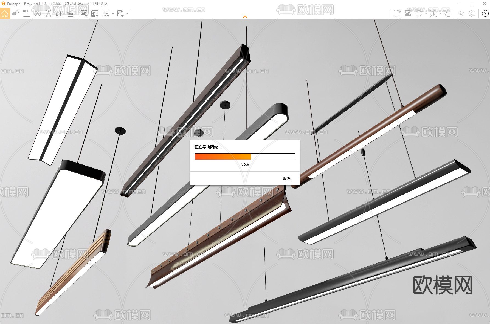Expand the projection mode dropdown arrow
Image resolution: width=490 pixels, height=324 pixels.
(426, 13)
